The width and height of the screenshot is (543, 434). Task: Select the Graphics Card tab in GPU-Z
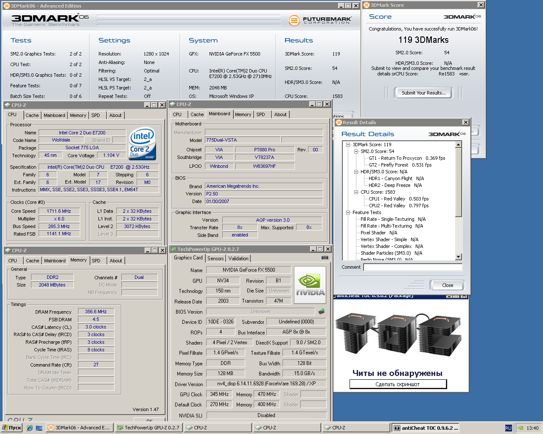tap(188, 258)
